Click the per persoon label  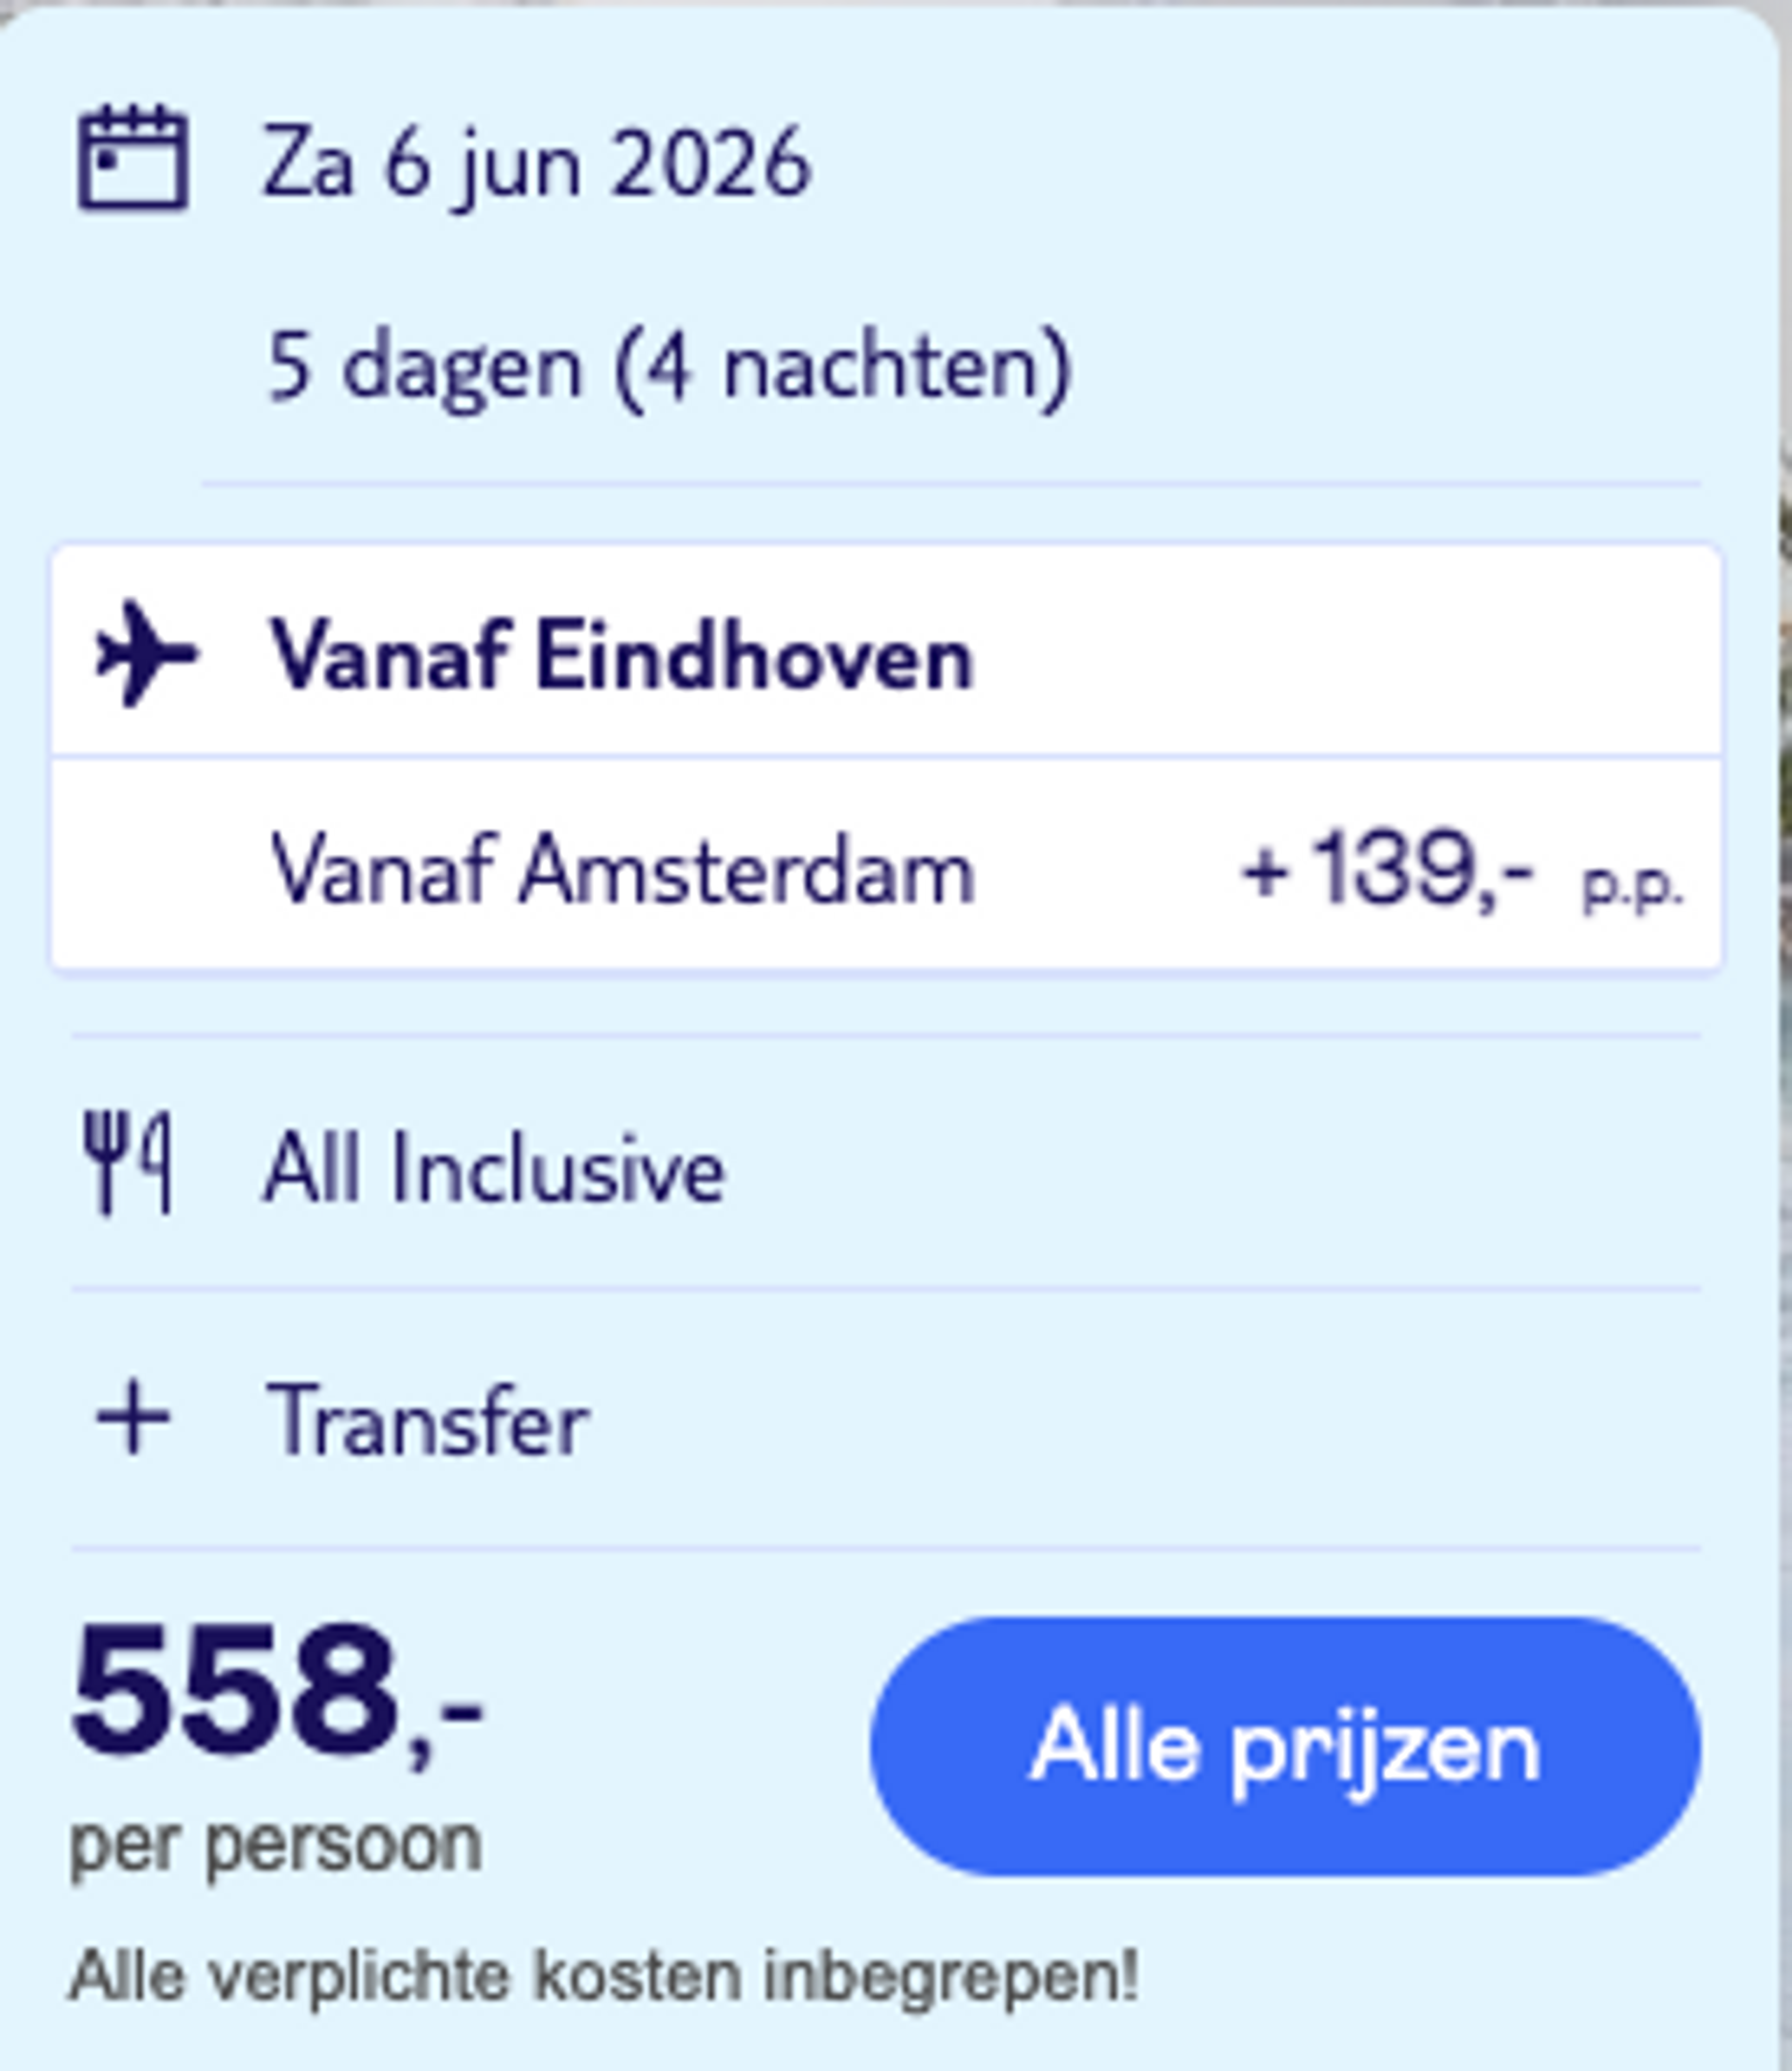pyautogui.click(x=276, y=1843)
